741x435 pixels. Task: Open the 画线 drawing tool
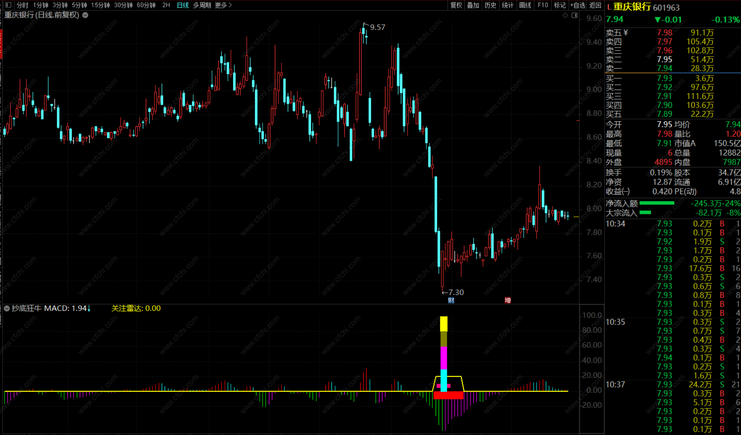click(x=525, y=5)
